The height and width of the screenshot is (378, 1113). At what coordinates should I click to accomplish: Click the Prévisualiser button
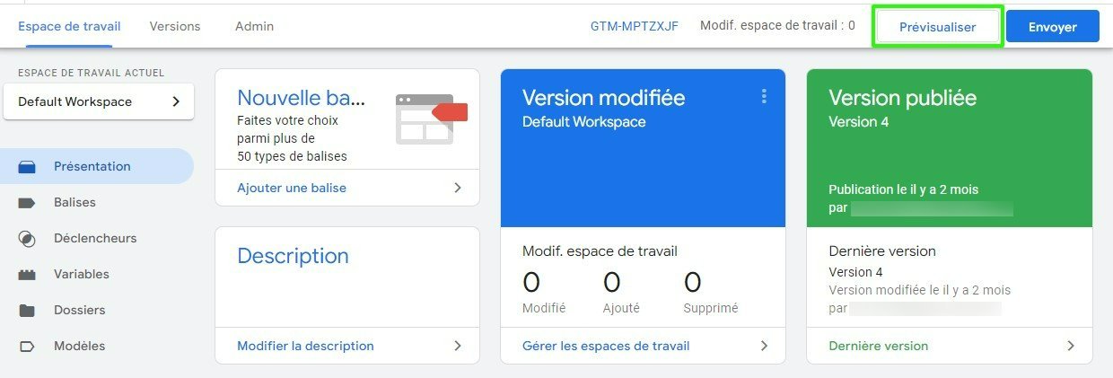coord(938,27)
